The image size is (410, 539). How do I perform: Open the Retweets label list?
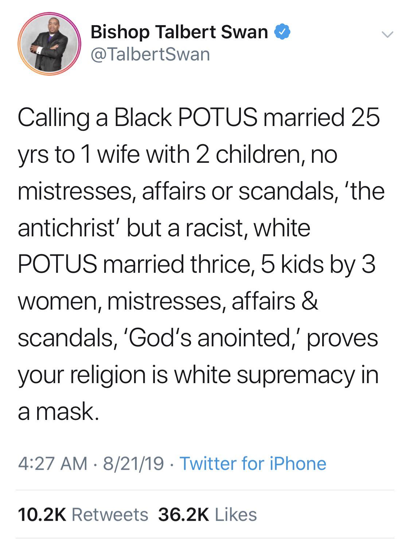coord(110,515)
